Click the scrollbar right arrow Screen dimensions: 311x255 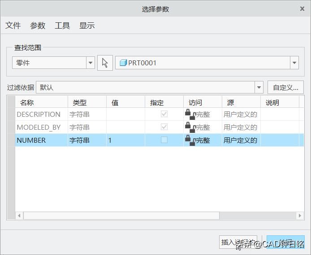click(300, 216)
